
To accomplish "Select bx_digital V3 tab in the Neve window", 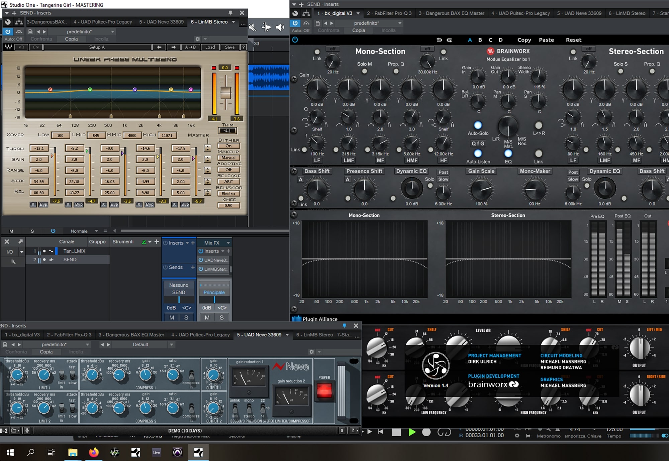I will pyautogui.click(x=22, y=335).
